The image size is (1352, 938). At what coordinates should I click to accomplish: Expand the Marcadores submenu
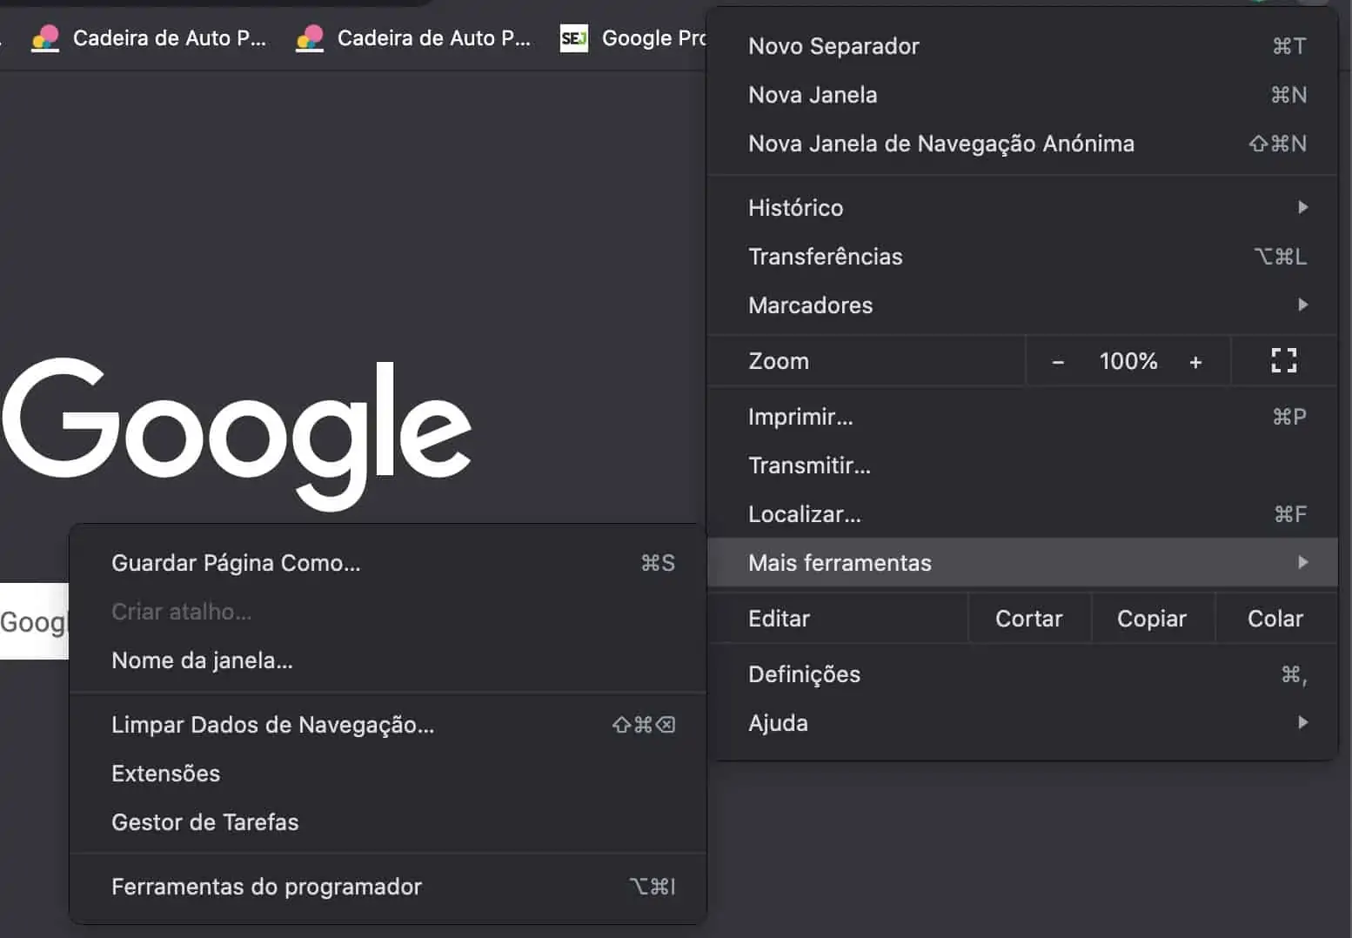pyautogui.click(x=1302, y=305)
